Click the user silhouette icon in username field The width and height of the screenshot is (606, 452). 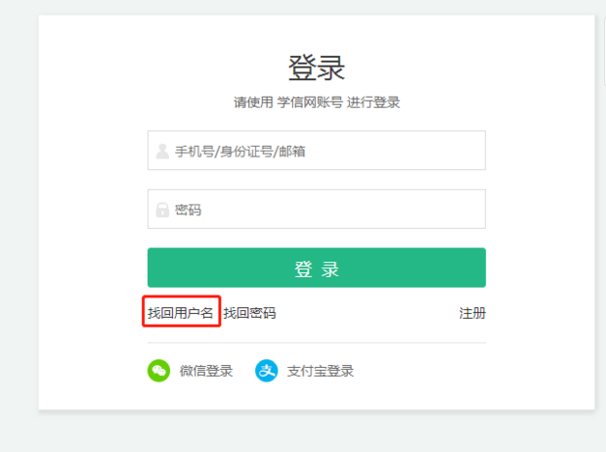162,151
